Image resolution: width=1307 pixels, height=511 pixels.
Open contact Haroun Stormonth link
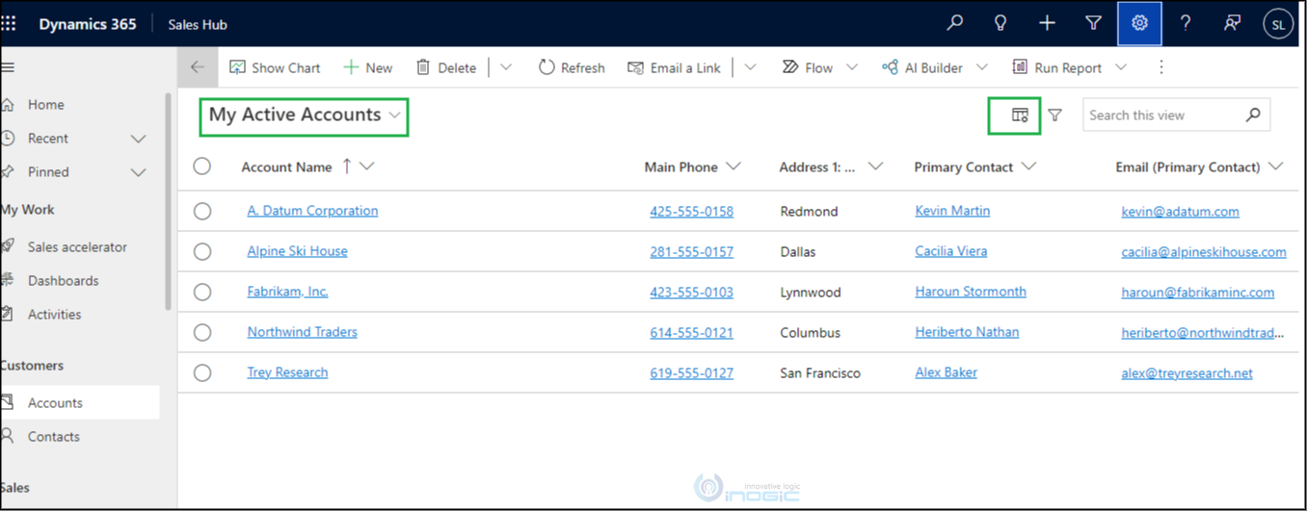click(971, 292)
